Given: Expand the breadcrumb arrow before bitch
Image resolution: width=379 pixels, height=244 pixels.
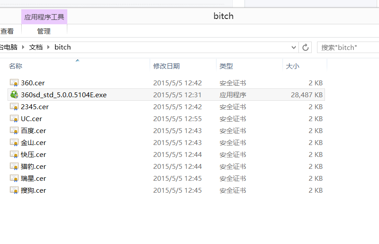Looking at the screenshot, I should click(x=48, y=47).
